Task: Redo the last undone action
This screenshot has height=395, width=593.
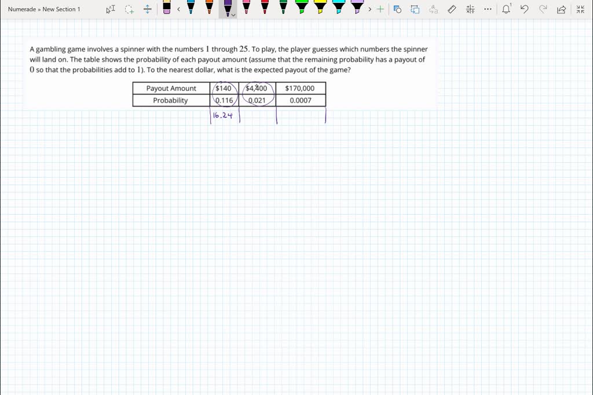Action: [543, 9]
